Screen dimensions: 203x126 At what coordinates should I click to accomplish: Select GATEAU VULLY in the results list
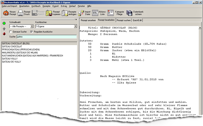click(10, 59)
